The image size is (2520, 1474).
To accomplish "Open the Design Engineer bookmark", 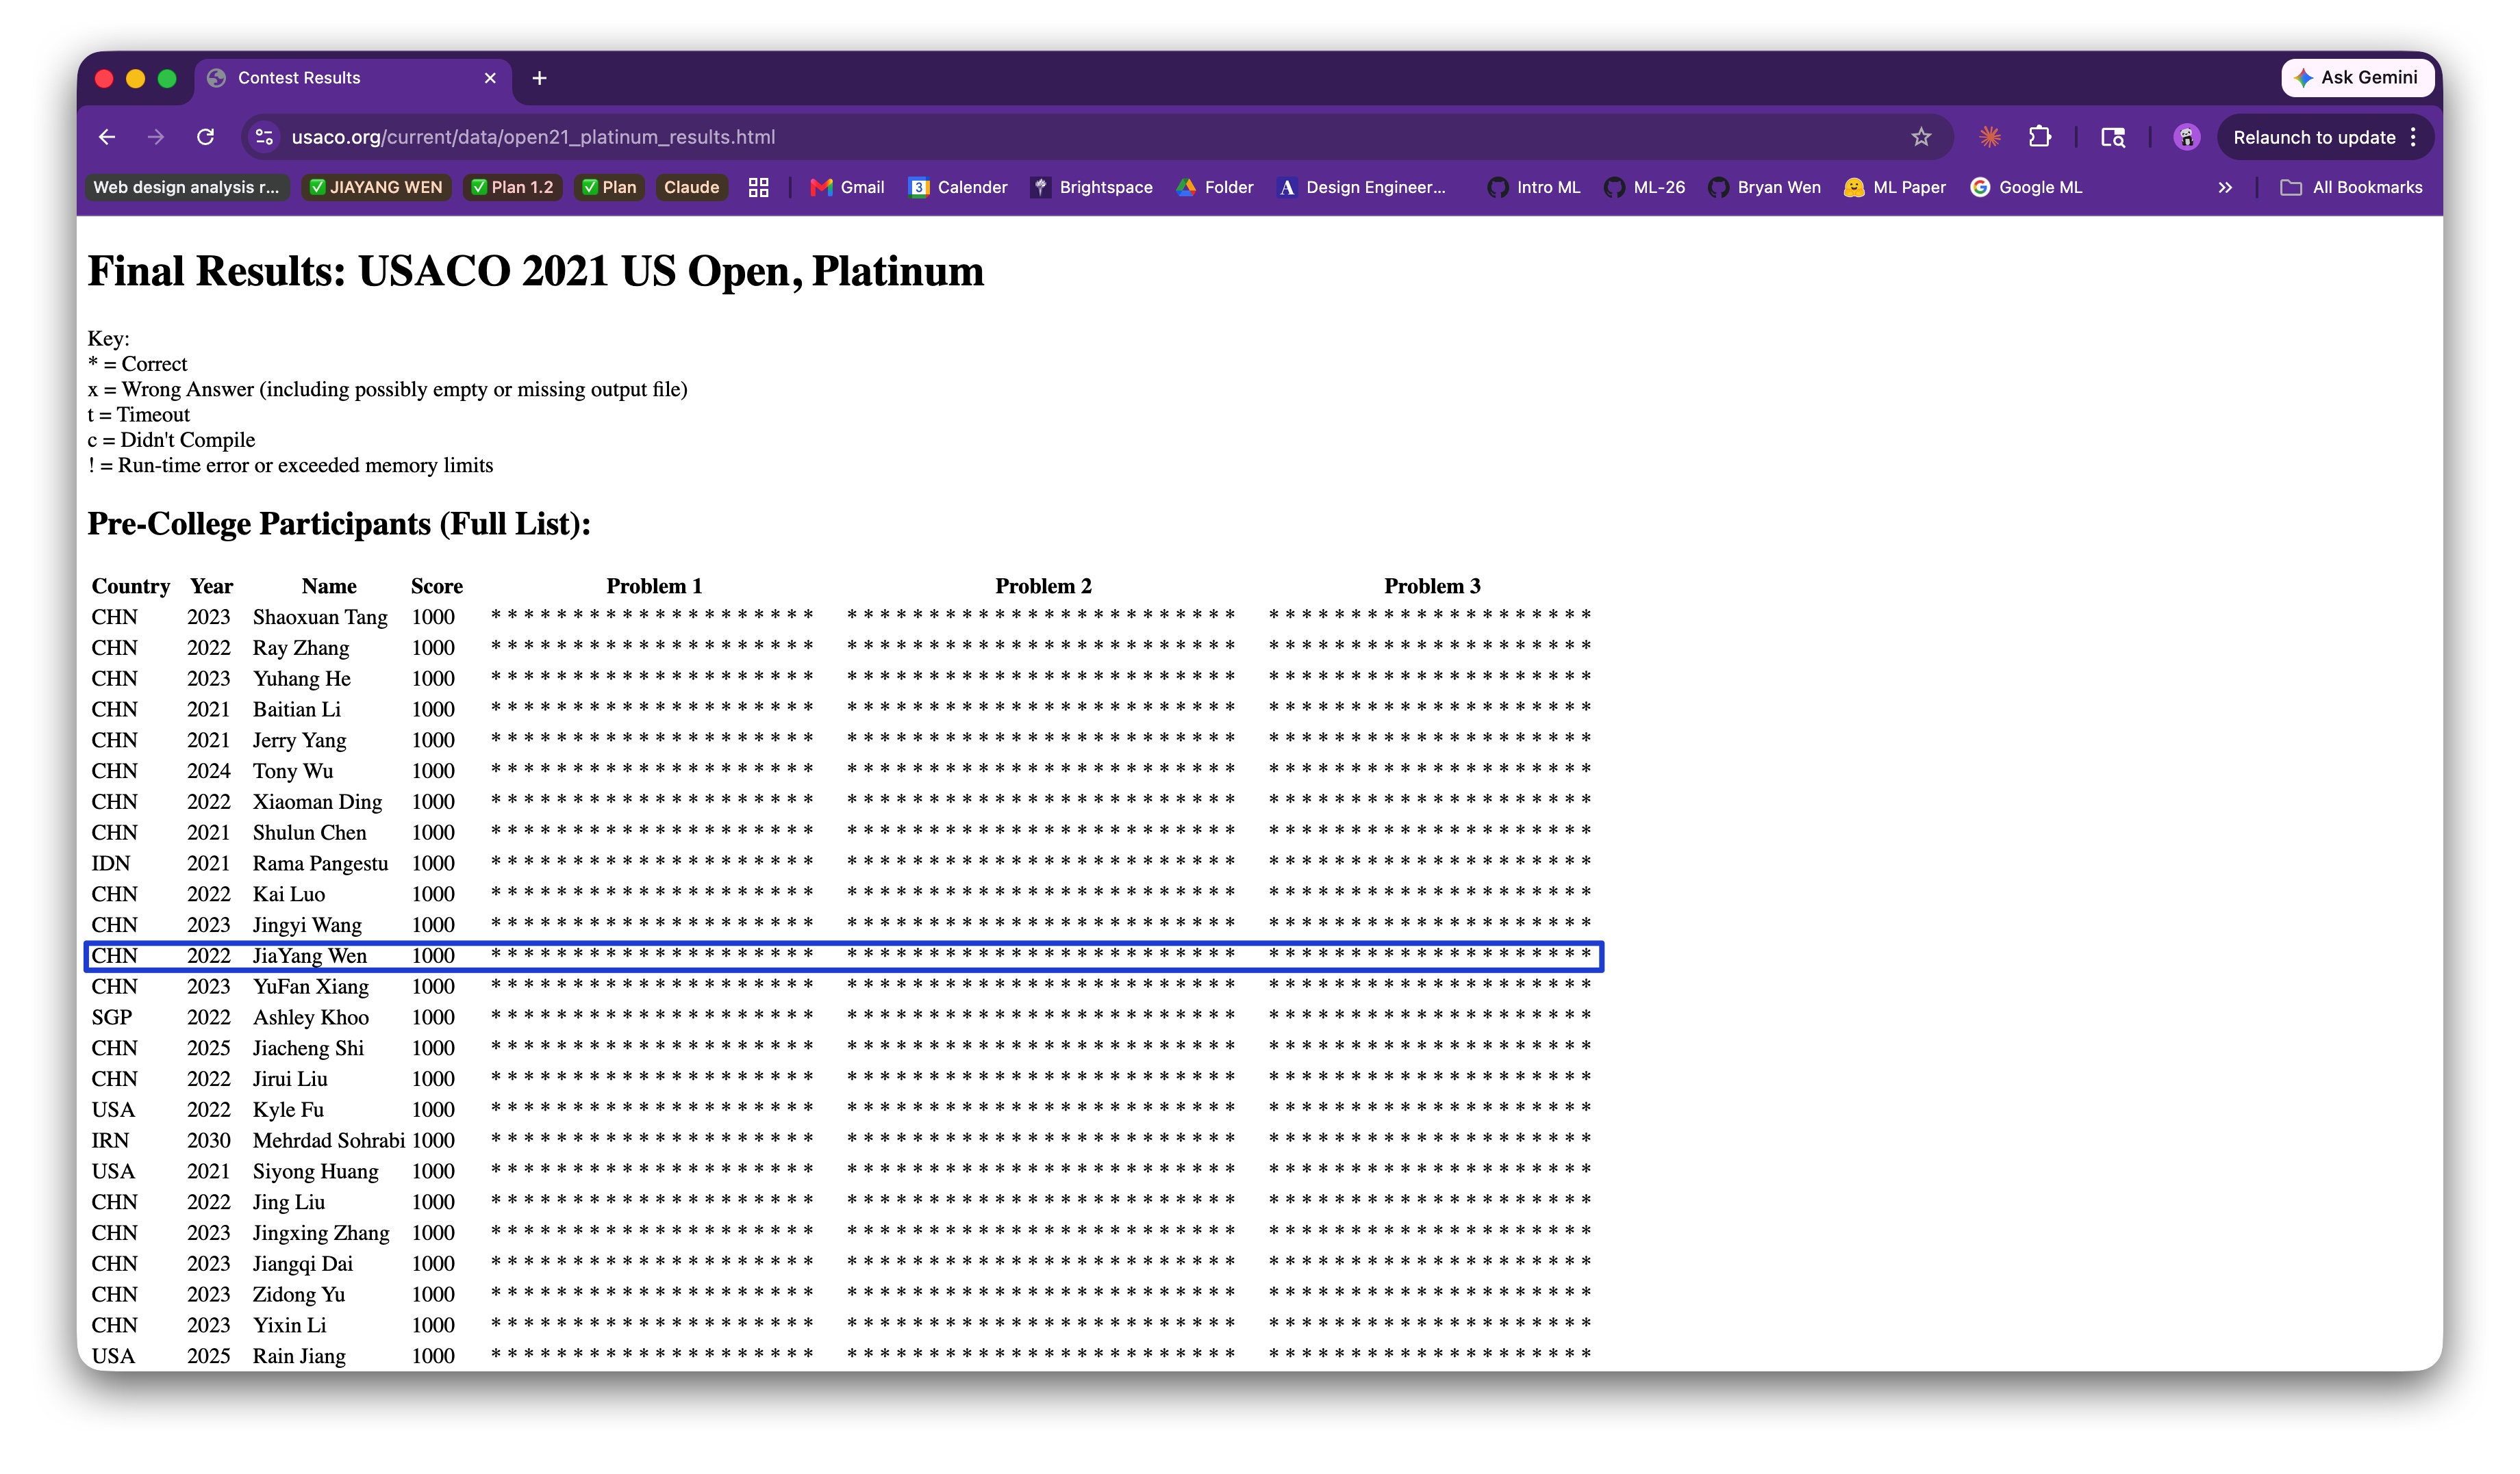I will click(x=1361, y=187).
